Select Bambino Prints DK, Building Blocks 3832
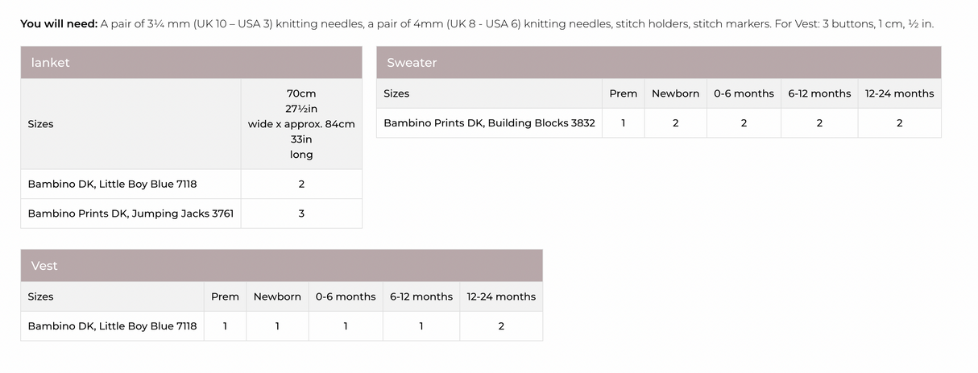The height and width of the screenshot is (373, 978). click(489, 123)
